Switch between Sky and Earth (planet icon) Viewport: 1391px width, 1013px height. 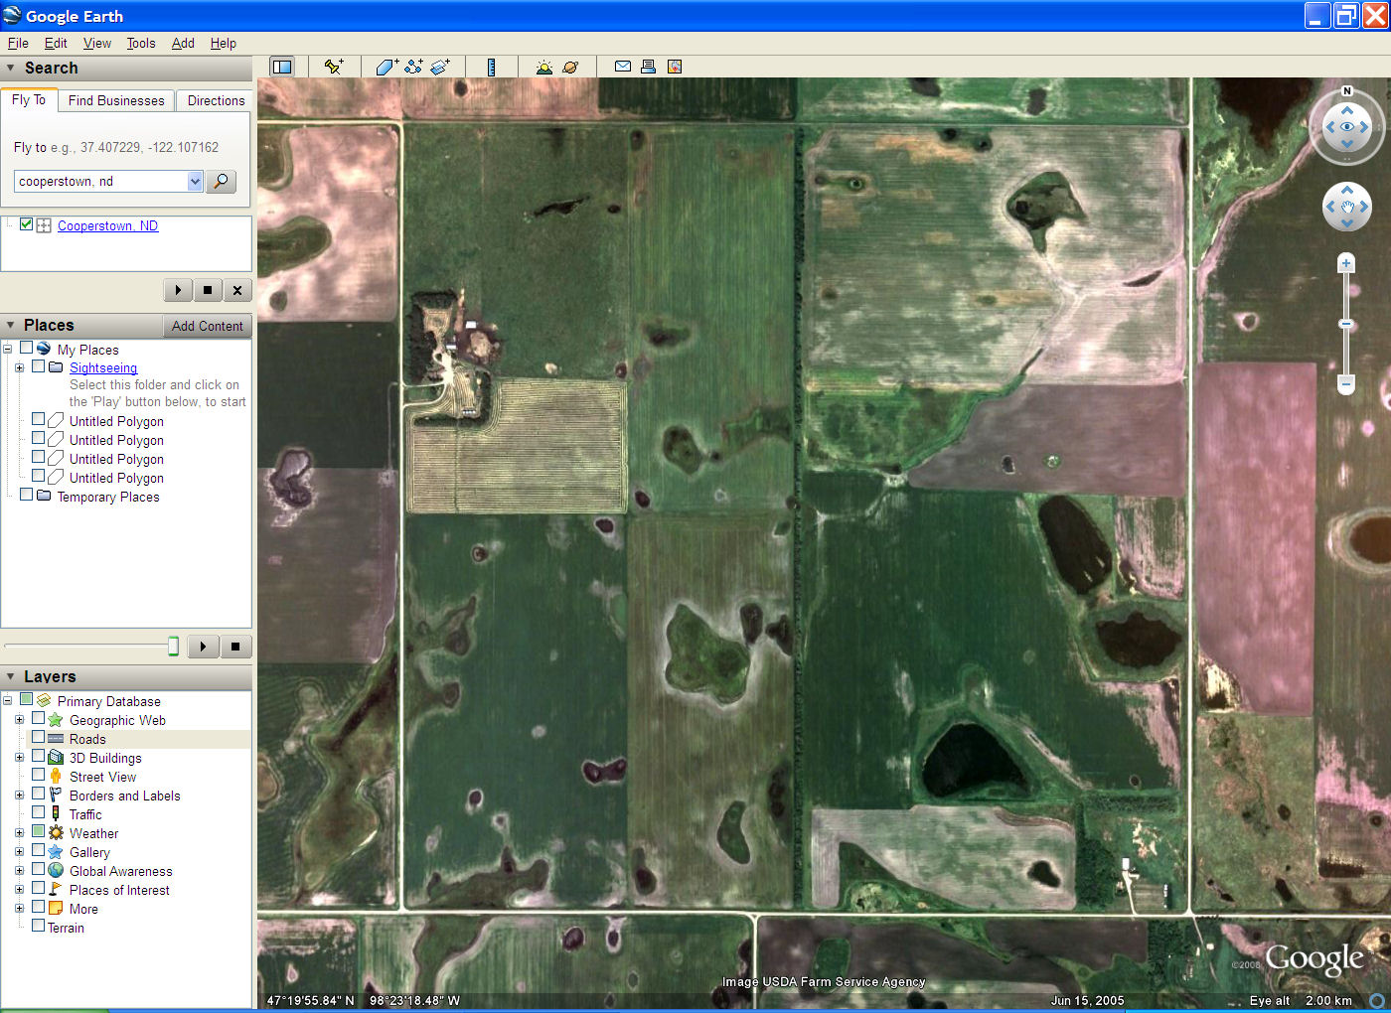pyautogui.click(x=570, y=67)
